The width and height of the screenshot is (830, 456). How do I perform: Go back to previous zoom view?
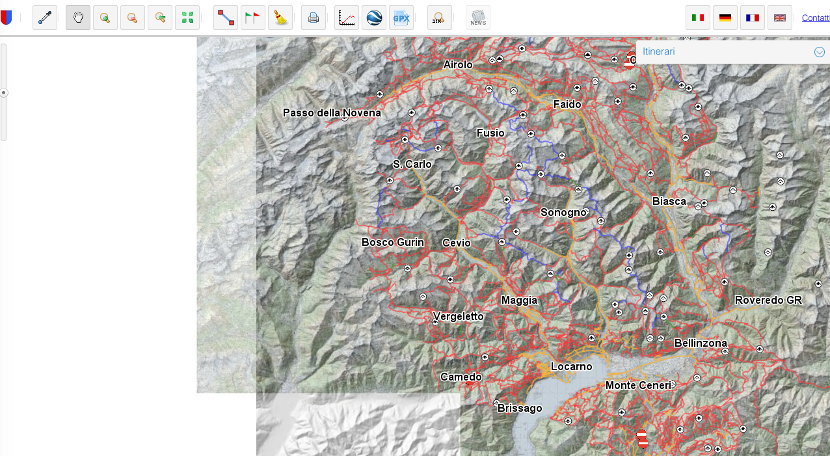coord(160,18)
